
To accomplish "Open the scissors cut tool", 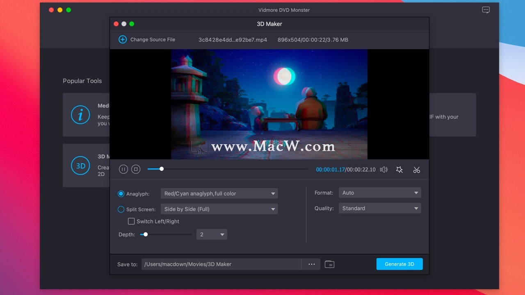I will click(417, 170).
